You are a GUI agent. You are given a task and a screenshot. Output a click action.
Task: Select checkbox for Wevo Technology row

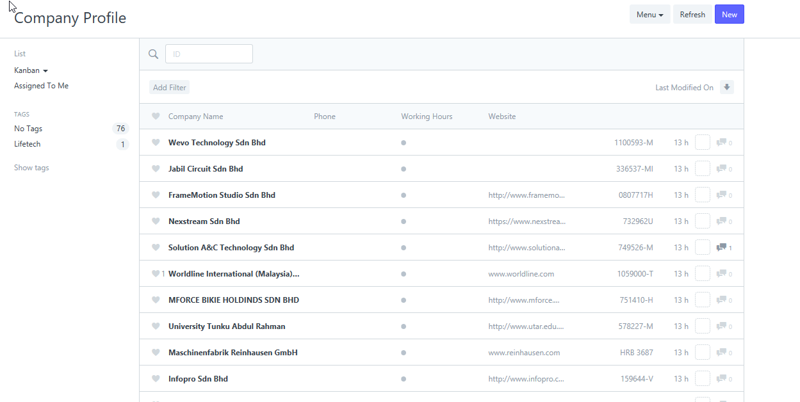pyautogui.click(x=703, y=142)
